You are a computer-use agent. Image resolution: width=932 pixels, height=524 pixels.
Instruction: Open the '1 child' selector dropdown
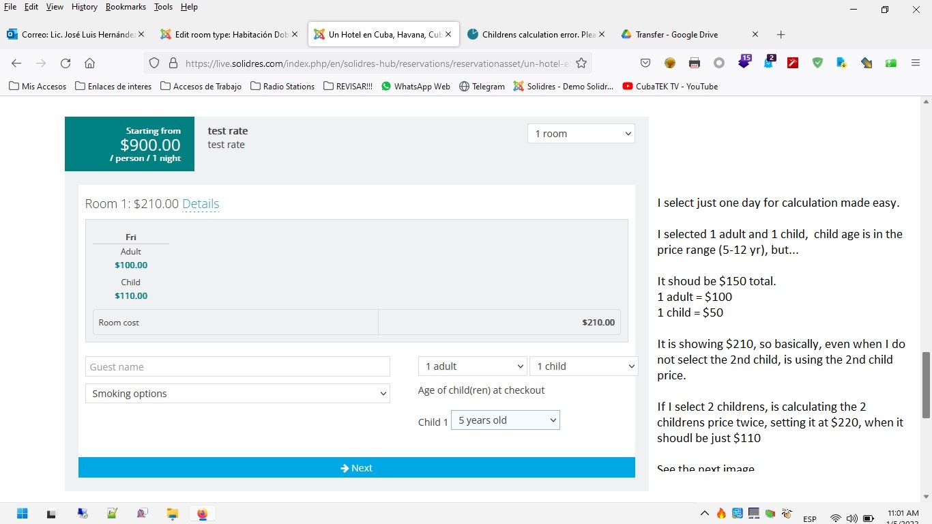(x=583, y=366)
